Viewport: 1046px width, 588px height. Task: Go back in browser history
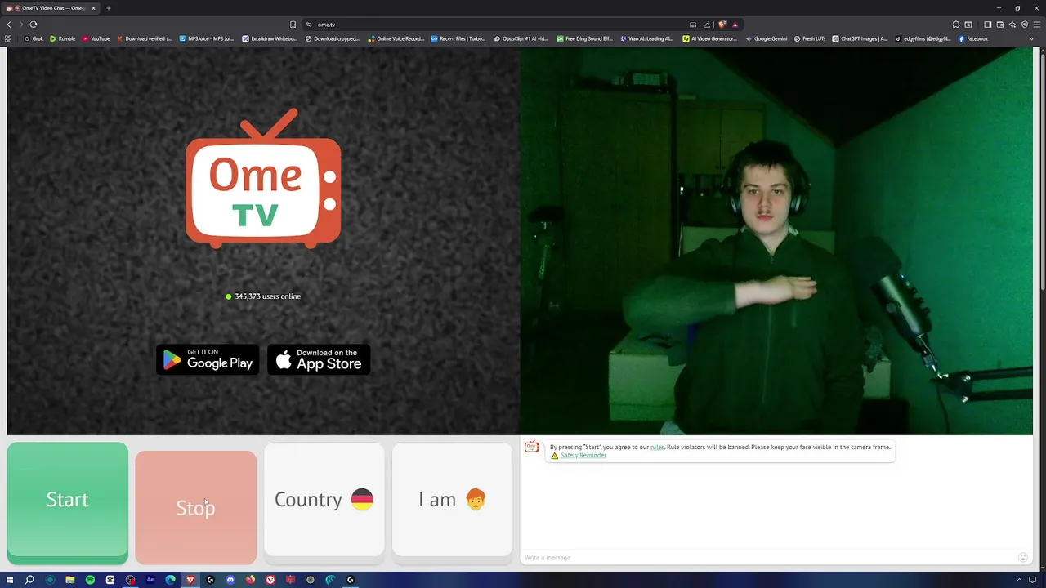click(9, 24)
